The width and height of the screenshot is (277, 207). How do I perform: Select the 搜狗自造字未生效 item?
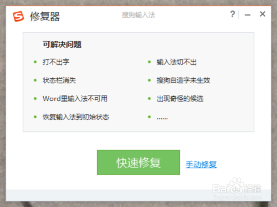(x=183, y=80)
